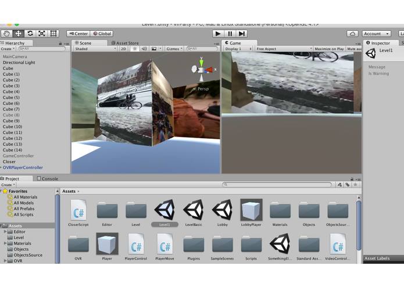Filter project search by label icon
Image resolution: width=404 pixels, height=287 pixels.
tap(347, 185)
